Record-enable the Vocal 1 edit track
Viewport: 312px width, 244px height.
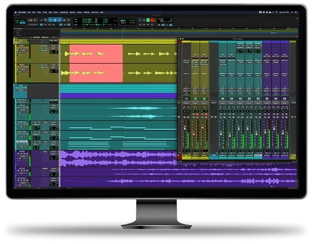[18, 48]
